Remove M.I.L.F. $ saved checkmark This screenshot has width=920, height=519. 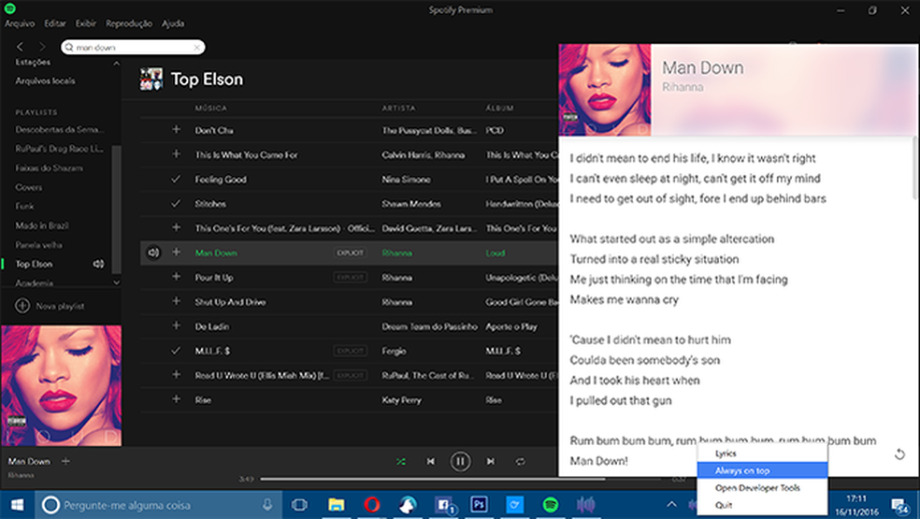click(176, 350)
